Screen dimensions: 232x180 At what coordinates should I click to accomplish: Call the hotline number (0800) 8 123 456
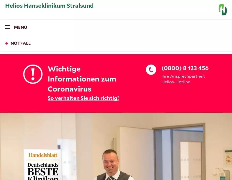[x=185, y=68]
